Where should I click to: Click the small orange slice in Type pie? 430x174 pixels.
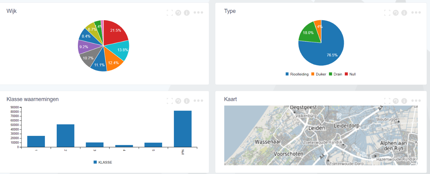(318, 27)
